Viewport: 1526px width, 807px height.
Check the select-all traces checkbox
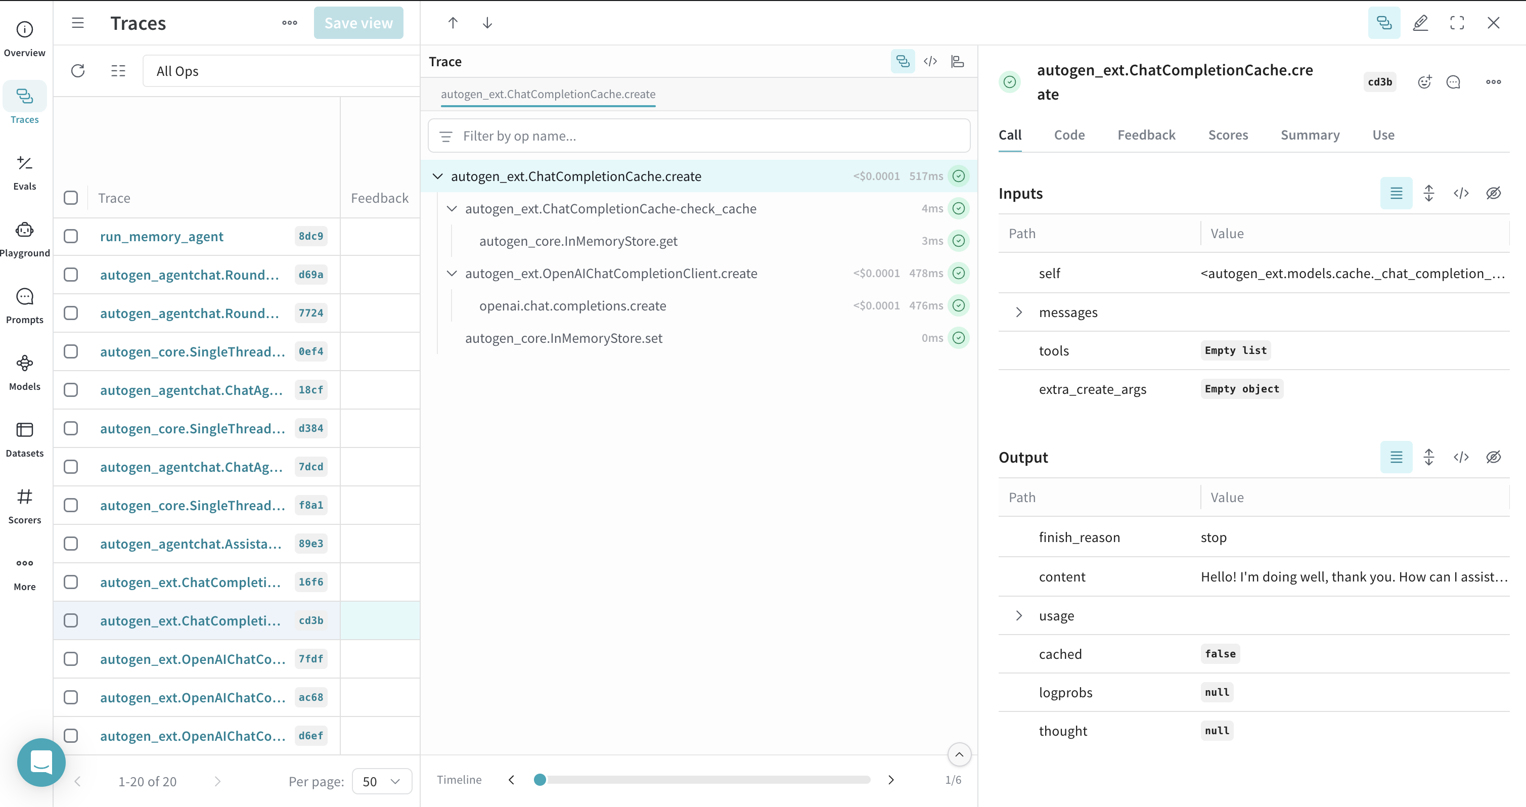(71, 197)
